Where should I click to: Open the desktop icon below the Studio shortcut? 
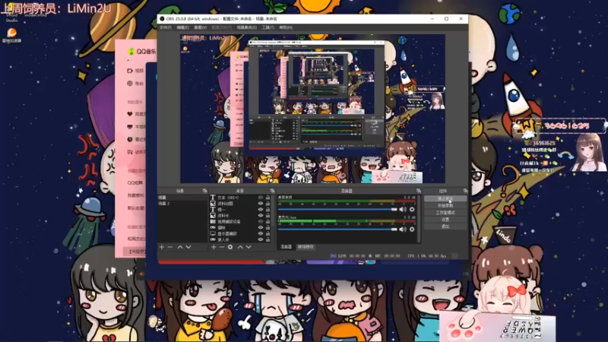[x=11, y=35]
